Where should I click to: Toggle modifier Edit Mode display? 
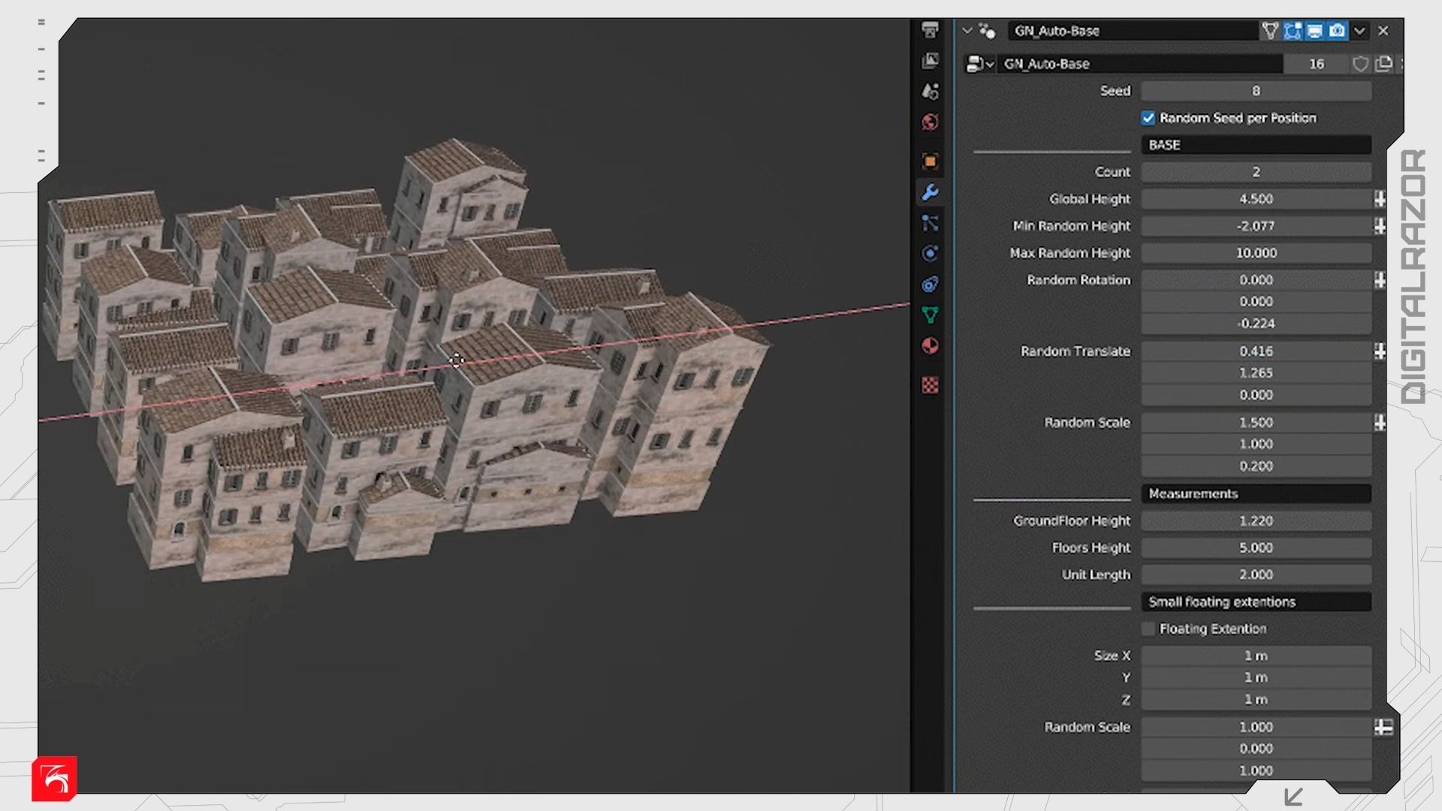point(1293,31)
